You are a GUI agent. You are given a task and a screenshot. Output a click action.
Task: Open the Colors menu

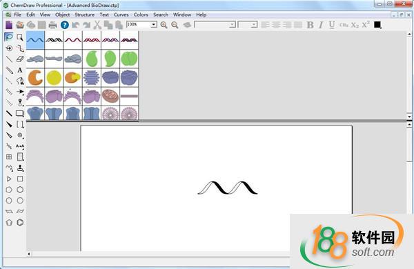point(141,14)
